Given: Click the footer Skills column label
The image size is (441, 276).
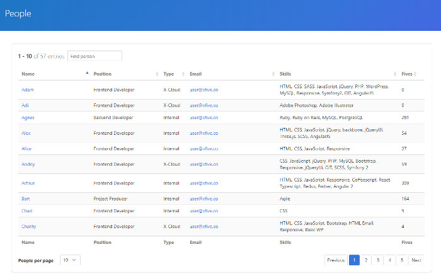Looking at the screenshot, I should tap(285, 242).
